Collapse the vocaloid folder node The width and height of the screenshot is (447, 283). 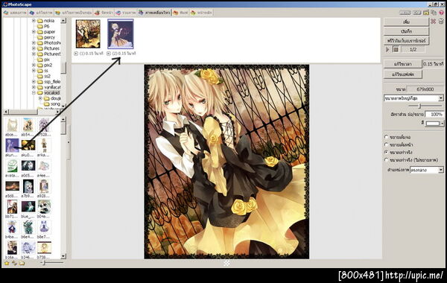click(x=34, y=92)
